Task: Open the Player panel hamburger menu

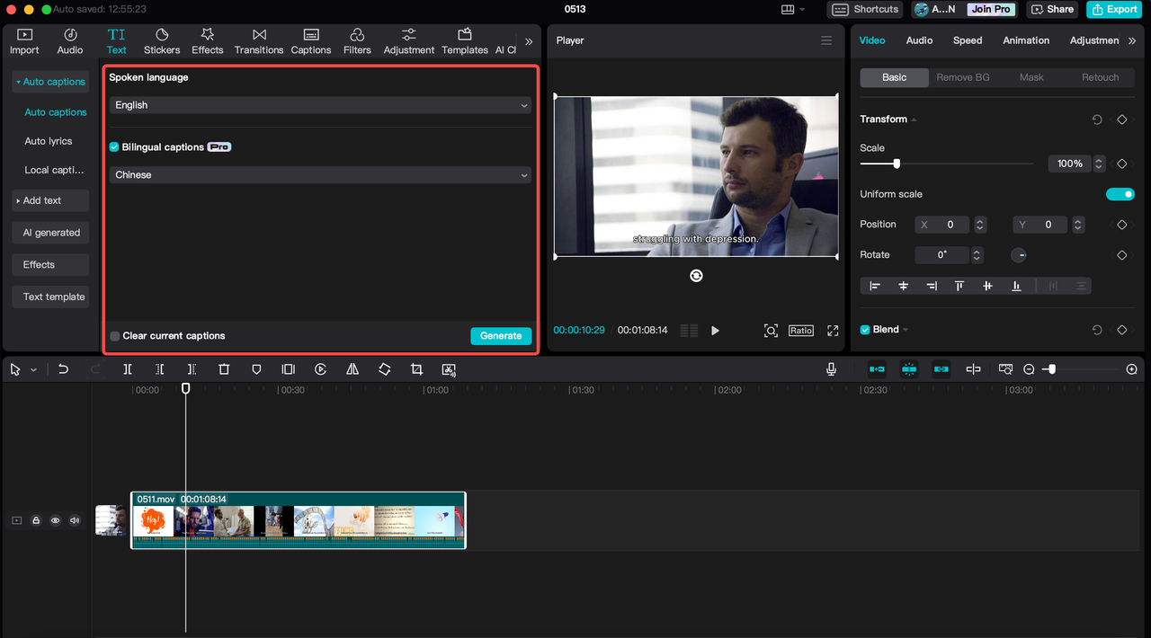Action: [x=826, y=40]
